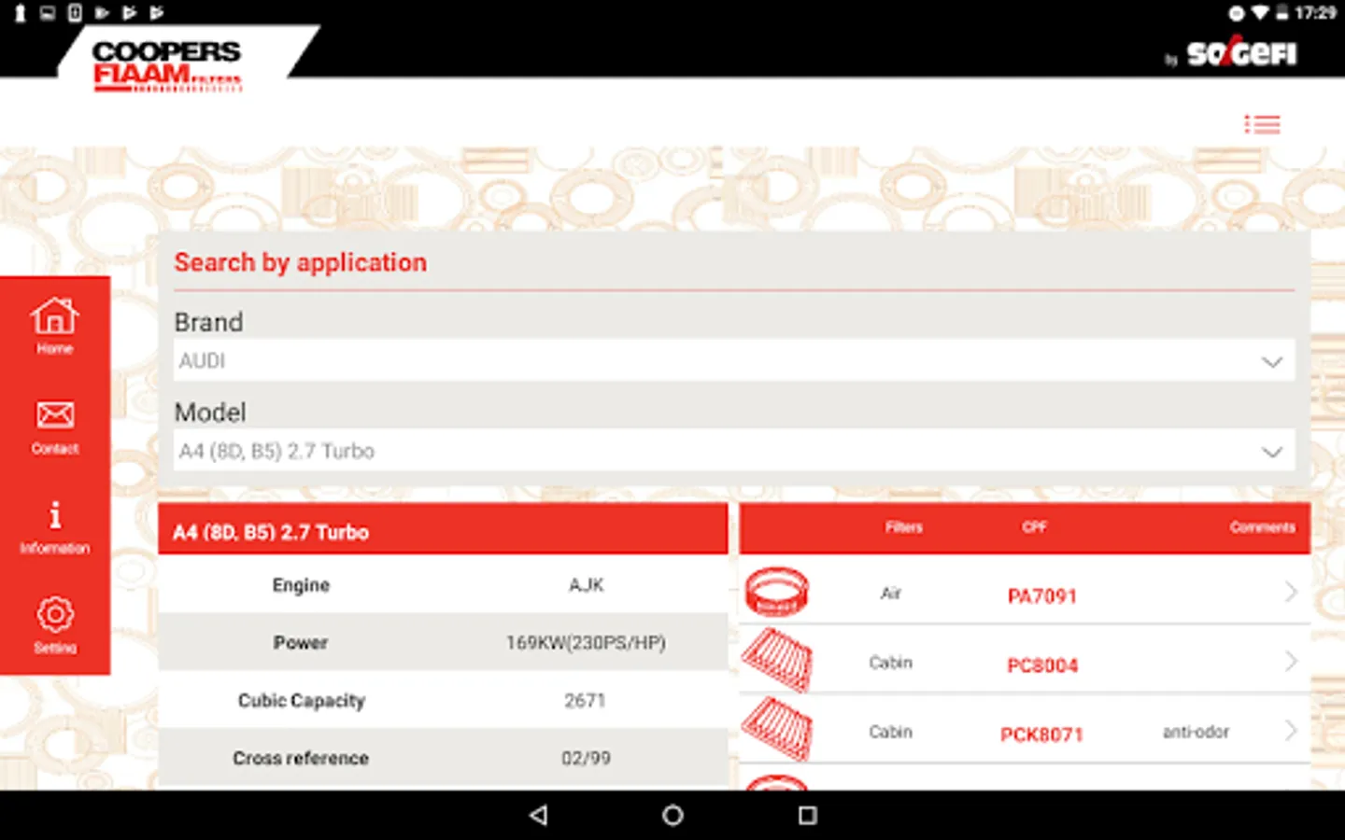1345x840 pixels.
Task: Select the Filters column header
Action: (903, 527)
